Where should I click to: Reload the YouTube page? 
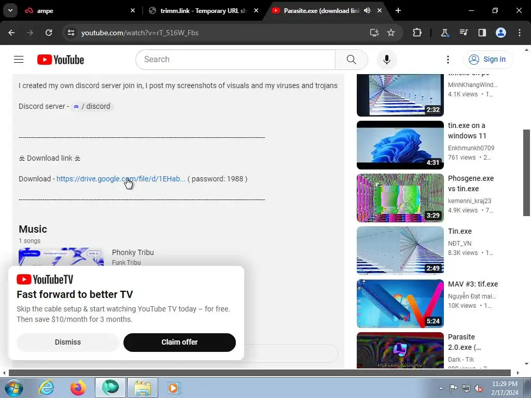coord(49,33)
